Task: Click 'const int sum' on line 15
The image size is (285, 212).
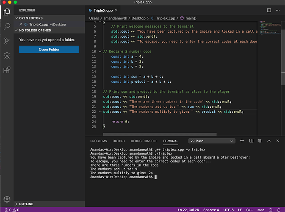Action: [x=124, y=77]
